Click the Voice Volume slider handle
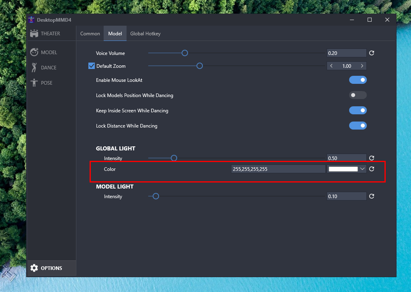The height and width of the screenshot is (292, 411). click(185, 53)
